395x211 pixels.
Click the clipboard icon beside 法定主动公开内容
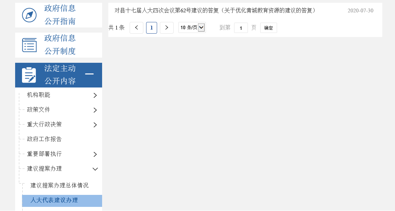pyautogui.click(x=29, y=75)
